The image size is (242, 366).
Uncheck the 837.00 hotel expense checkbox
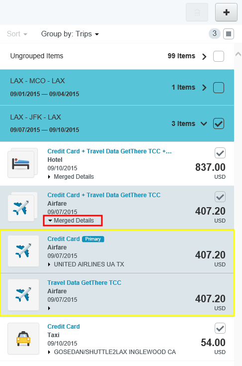(220, 153)
